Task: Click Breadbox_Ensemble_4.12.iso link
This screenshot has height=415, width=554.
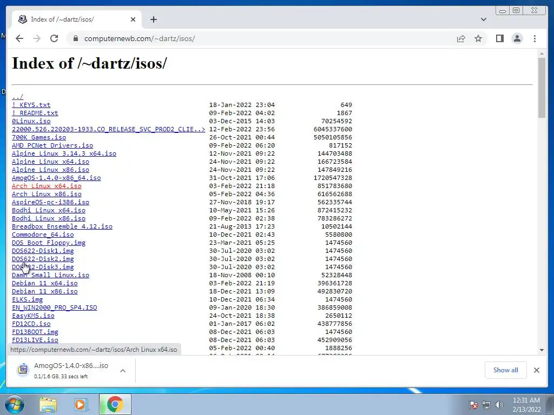Action: pyautogui.click(x=62, y=226)
